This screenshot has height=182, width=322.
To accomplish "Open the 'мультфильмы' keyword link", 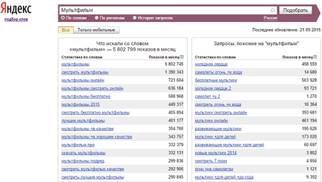I will point(75,64).
